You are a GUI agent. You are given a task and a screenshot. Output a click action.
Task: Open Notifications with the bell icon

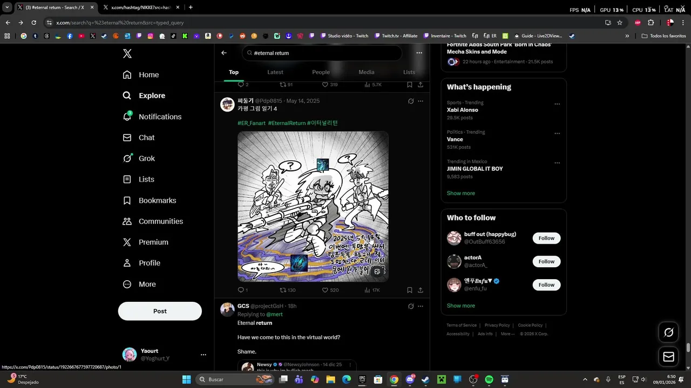(x=152, y=116)
